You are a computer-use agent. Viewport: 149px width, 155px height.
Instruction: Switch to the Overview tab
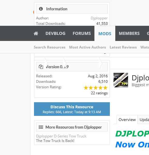click(x=127, y=120)
